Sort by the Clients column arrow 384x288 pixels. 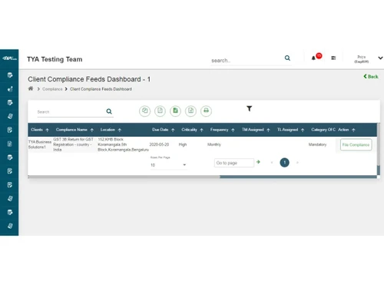[47, 130]
